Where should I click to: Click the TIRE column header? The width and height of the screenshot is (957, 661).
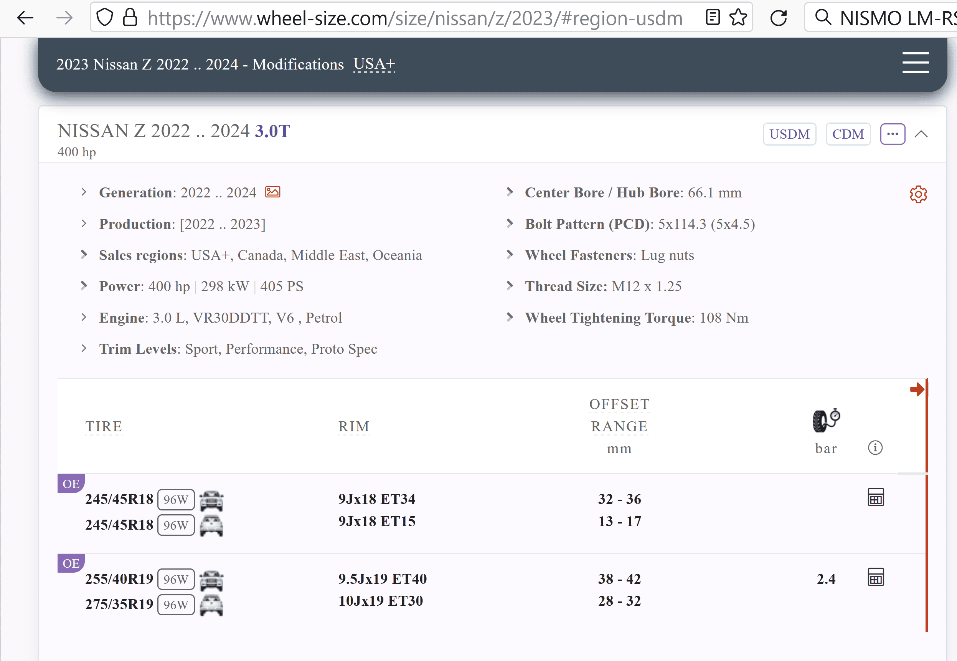pos(104,426)
